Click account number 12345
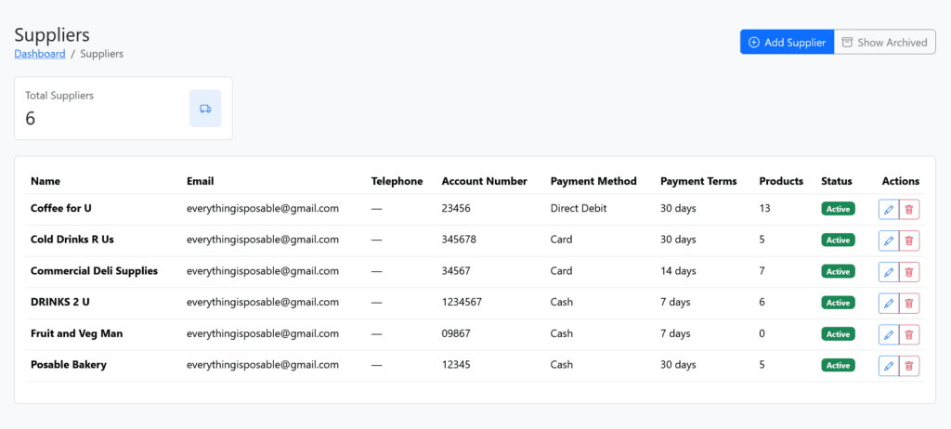 click(x=456, y=365)
